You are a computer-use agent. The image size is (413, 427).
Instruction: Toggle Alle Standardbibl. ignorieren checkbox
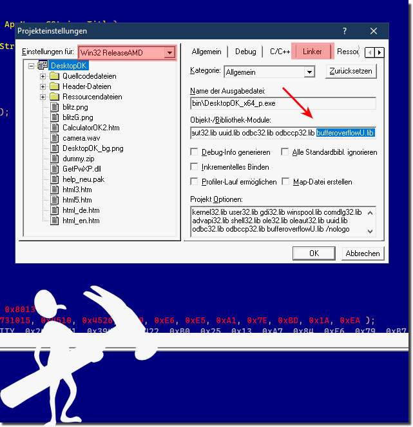click(285, 152)
